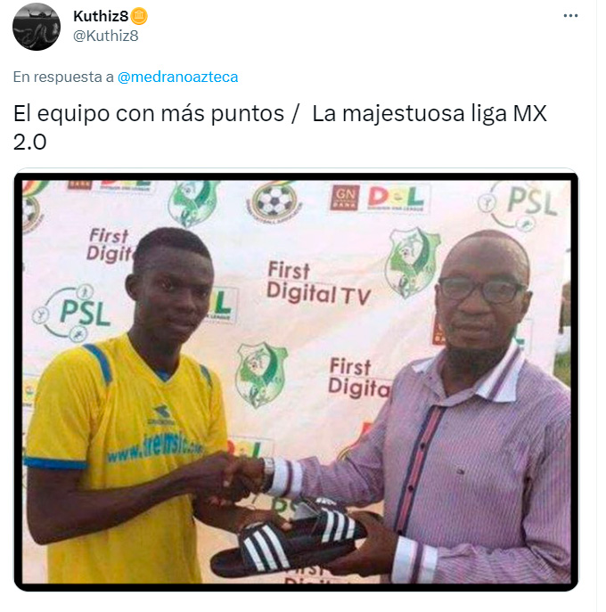Click the green crest logo near the glasses
This screenshot has height=612, width=606.
click(x=411, y=264)
